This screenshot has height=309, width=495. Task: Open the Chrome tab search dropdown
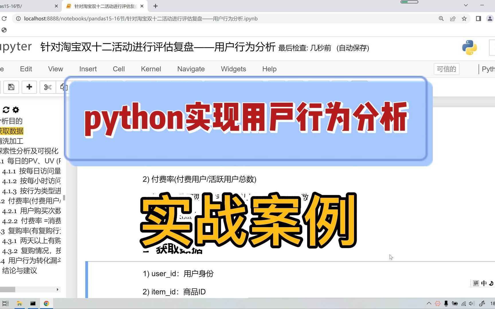(x=466, y=5)
